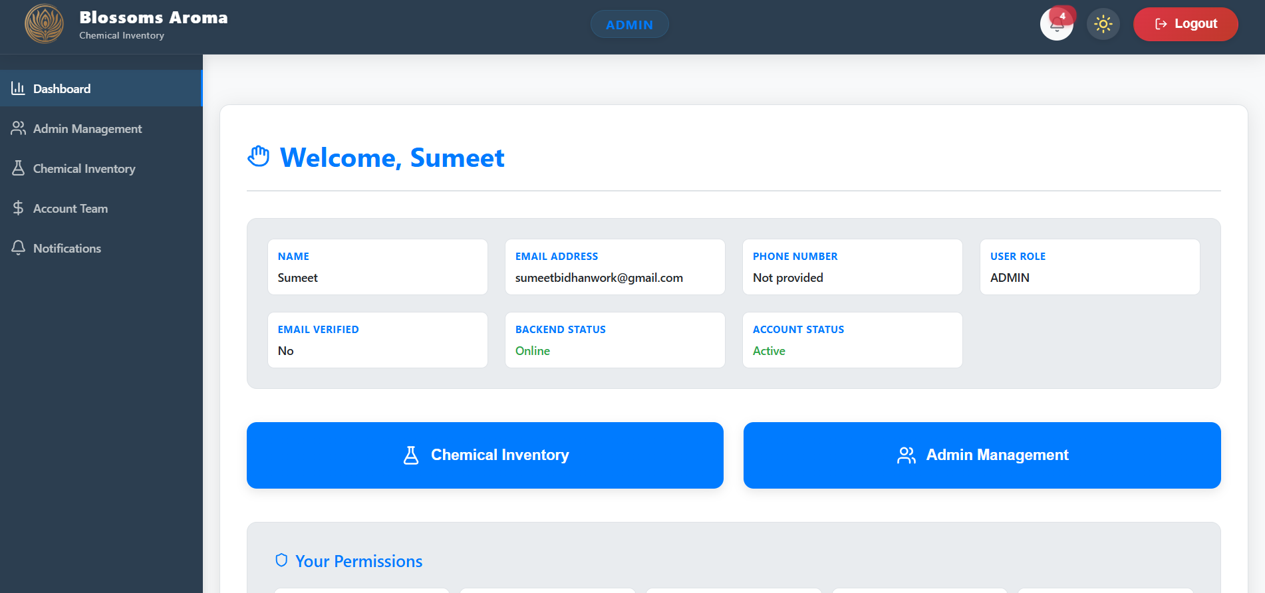This screenshot has width=1265, height=593.
Task: Click the EMAIL ADDRESS label
Action: click(x=557, y=257)
